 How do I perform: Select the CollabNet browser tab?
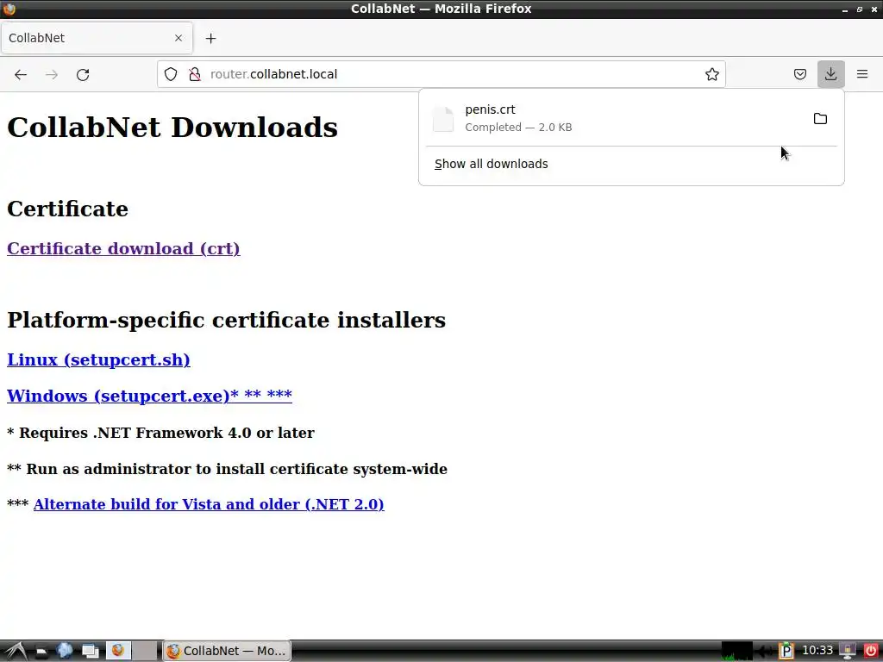[97, 38]
